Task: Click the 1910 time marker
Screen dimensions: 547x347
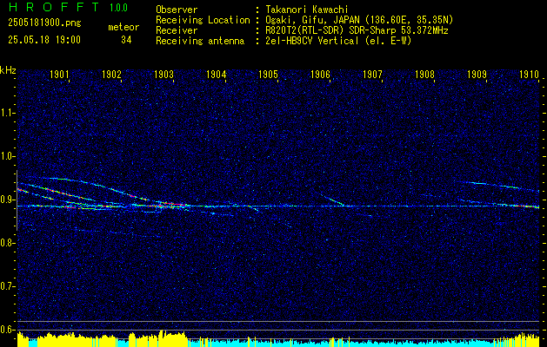Action: click(x=529, y=74)
